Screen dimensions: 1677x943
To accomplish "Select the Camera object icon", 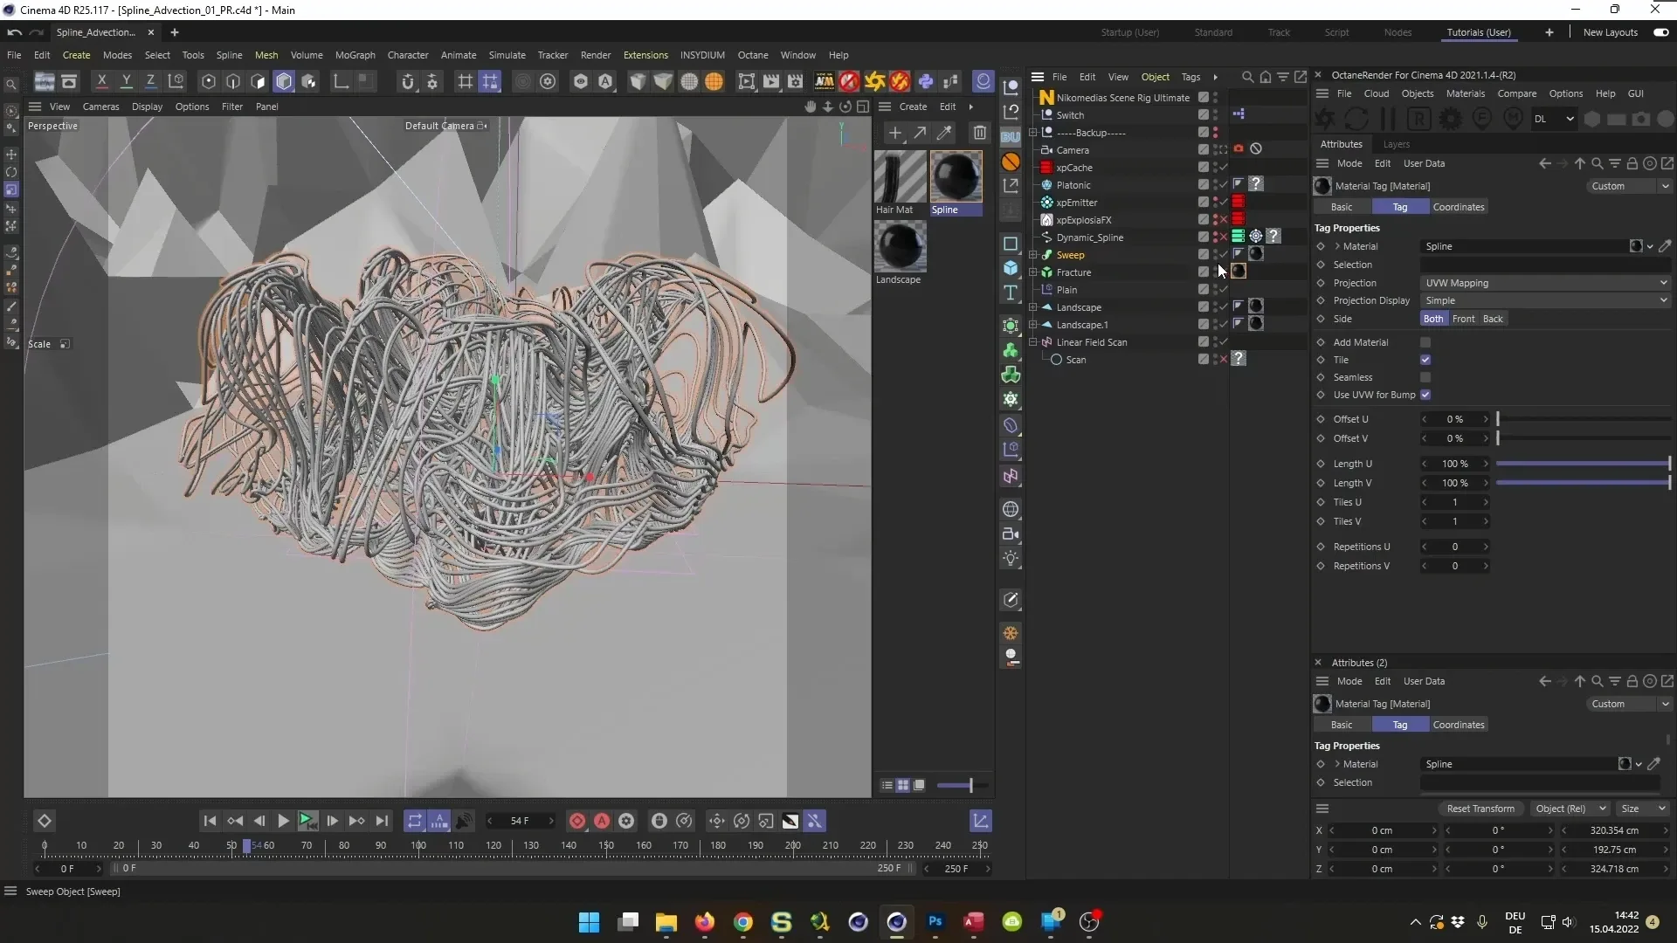I will click(x=1047, y=149).
